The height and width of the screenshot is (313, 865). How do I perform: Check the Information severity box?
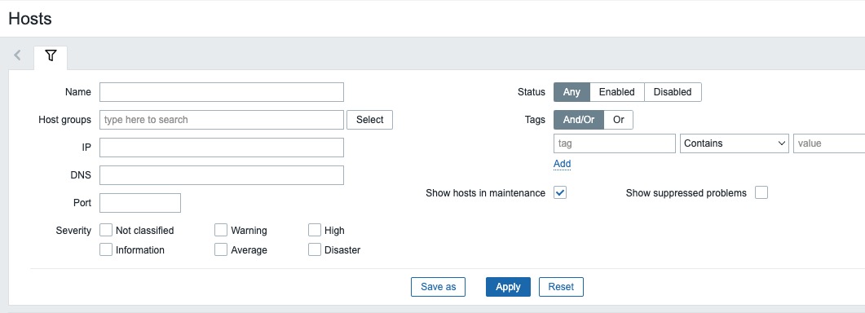click(106, 249)
